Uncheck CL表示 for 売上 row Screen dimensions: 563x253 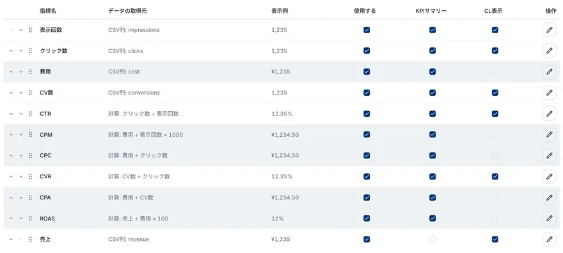(495, 240)
